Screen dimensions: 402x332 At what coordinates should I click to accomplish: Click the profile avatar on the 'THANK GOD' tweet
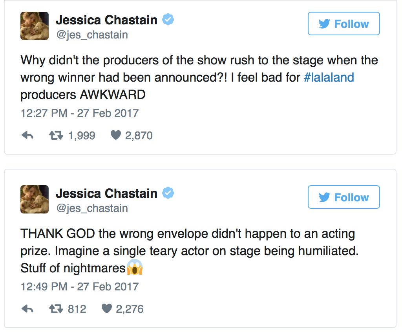tap(35, 199)
